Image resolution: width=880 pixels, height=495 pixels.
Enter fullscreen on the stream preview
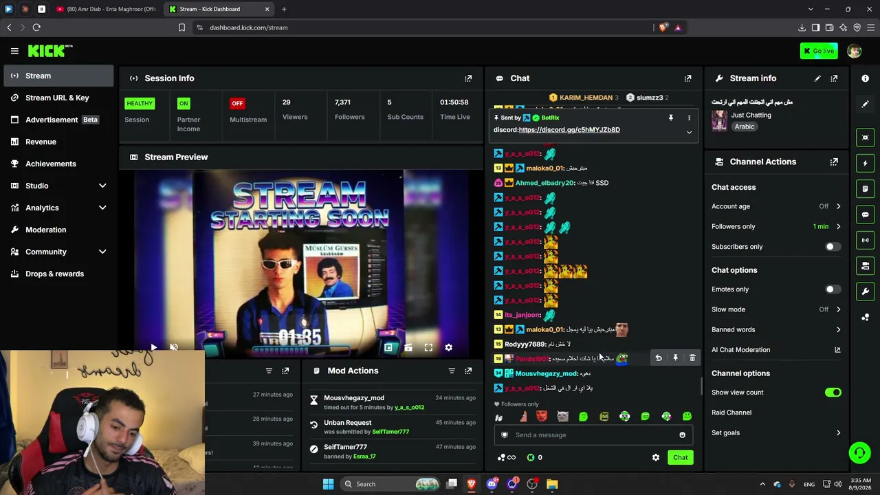(x=428, y=348)
